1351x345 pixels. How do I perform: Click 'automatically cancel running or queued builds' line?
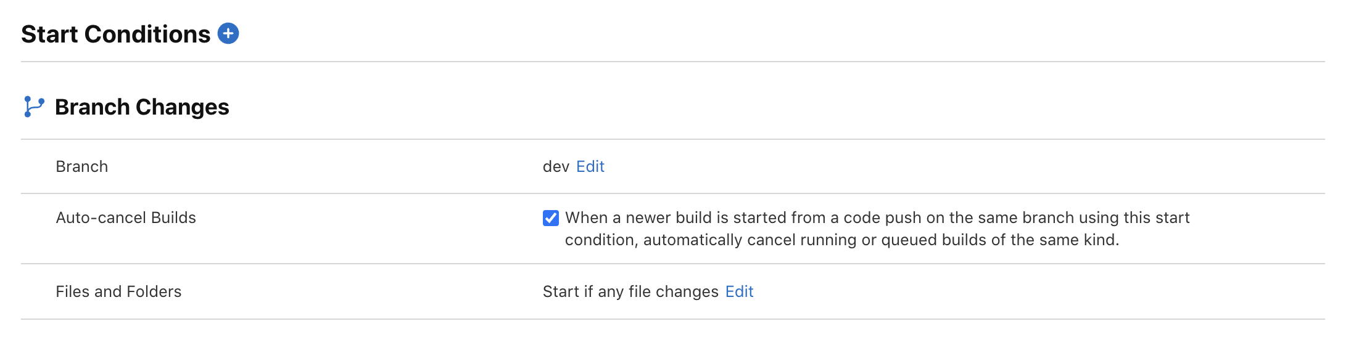coord(815,240)
